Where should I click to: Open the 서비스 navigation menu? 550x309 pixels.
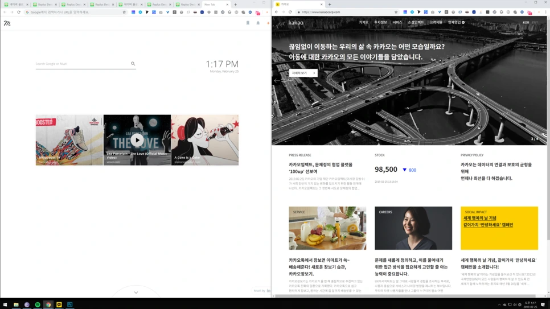tap(397, 22)
